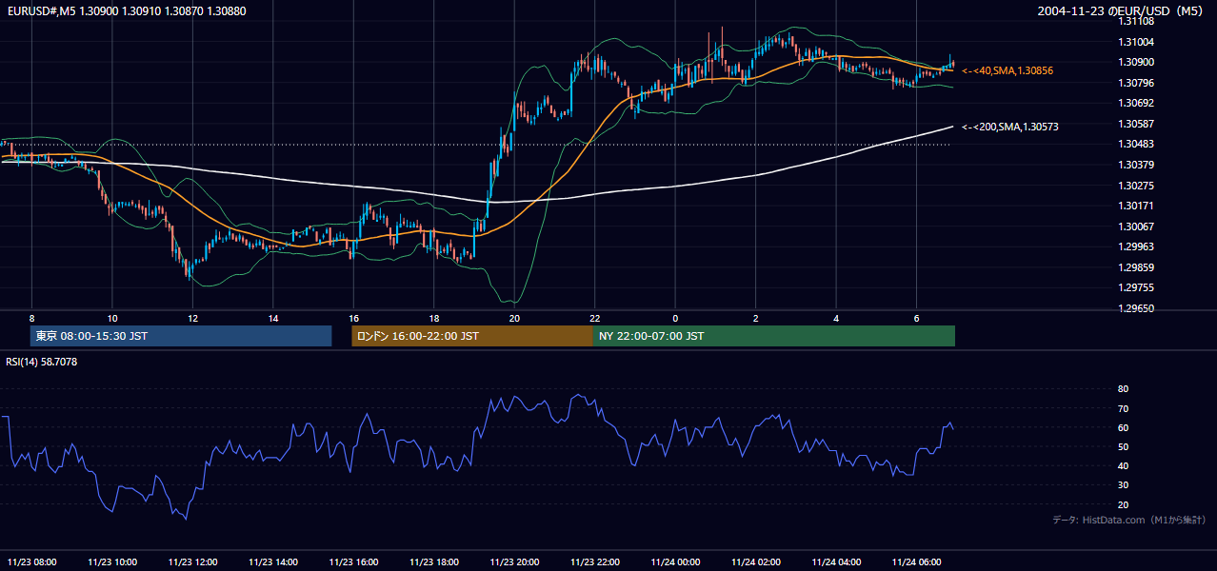This screenshot has height=571, width=1217.
Task: Click price axis label 1.30379
Action: coord(1137,165)
